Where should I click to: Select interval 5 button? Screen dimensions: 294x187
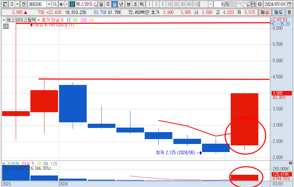pos(163,4)
